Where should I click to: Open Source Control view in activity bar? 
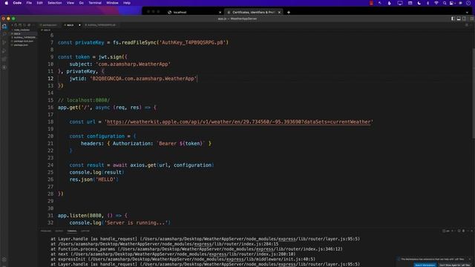[x=4, y=42]
